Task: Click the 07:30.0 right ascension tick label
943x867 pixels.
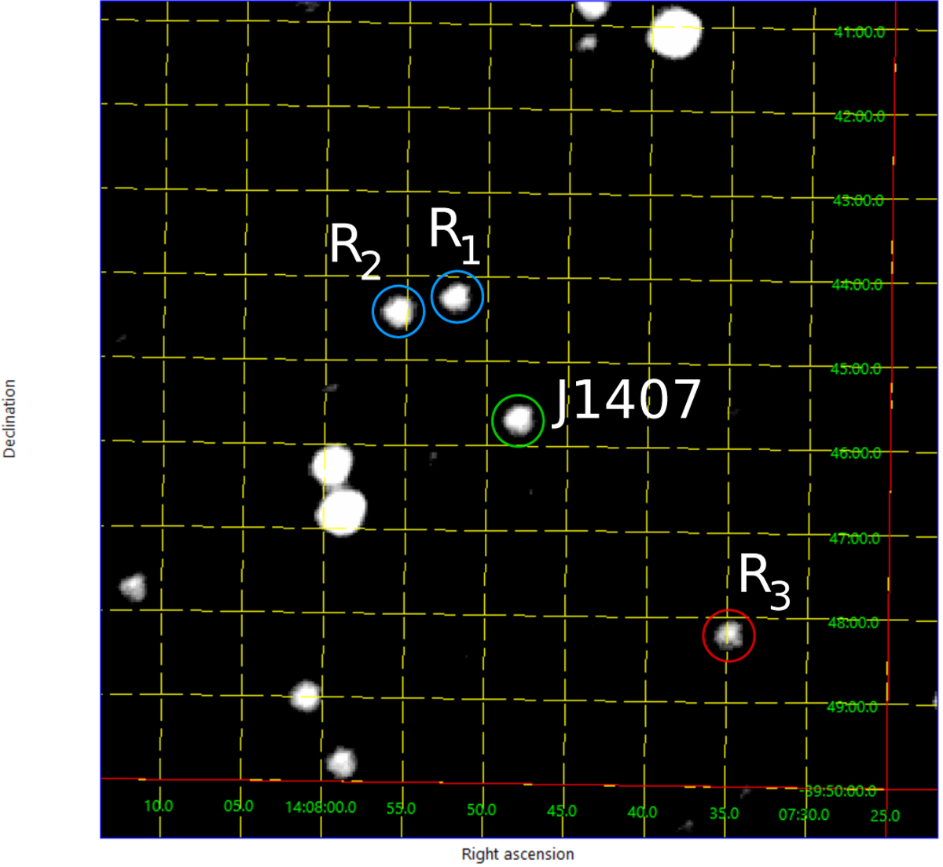Action: point(803,814)
